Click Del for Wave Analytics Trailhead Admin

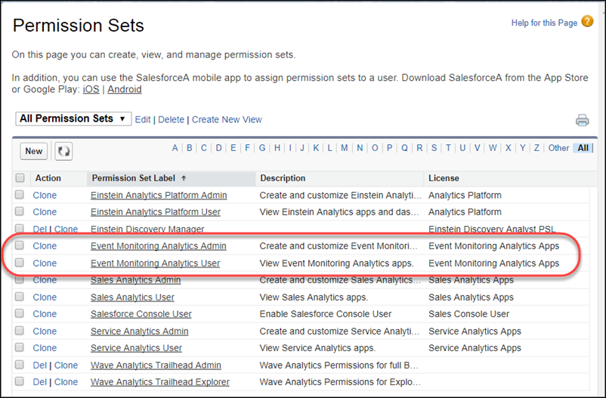coord(40,366)
